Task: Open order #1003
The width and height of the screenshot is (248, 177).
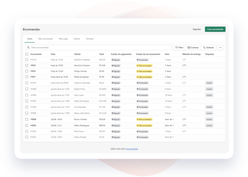Action: click(x=33, y=125)
